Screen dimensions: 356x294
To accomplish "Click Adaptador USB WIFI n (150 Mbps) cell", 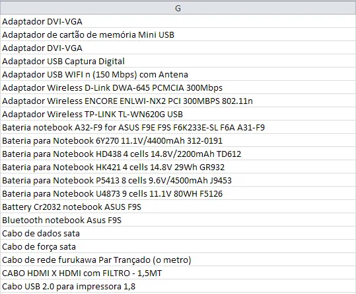I will [x=178, y=74].
